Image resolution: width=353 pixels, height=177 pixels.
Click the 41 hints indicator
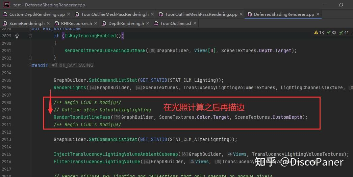344,33
